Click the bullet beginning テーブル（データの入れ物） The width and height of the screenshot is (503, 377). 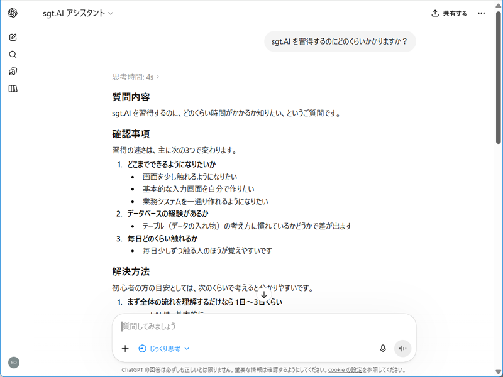click(x=247, y=226)
